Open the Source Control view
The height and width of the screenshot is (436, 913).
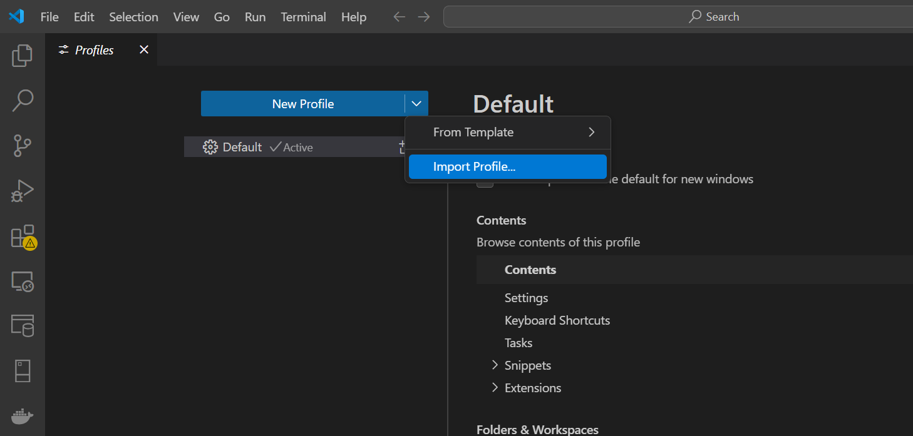(x=22, y=145)
